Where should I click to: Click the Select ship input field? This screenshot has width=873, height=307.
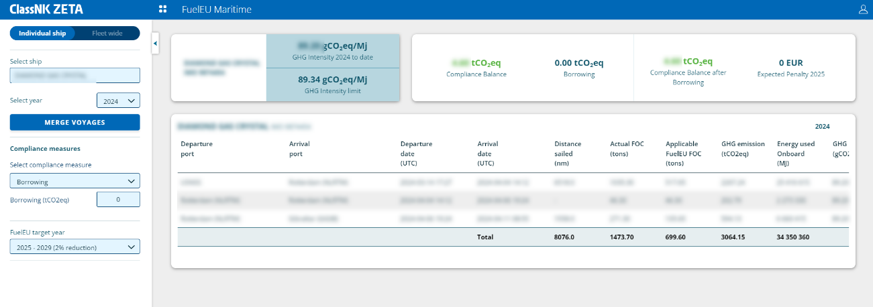(x=74, y=76)
